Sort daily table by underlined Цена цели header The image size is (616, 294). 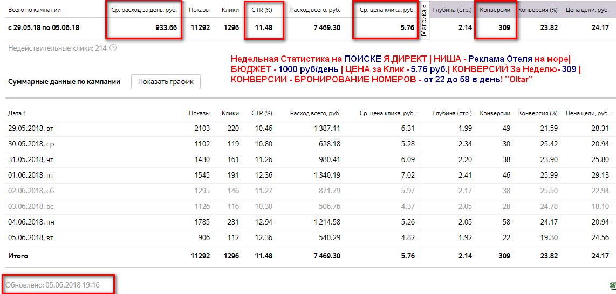(x=587, y=113)
